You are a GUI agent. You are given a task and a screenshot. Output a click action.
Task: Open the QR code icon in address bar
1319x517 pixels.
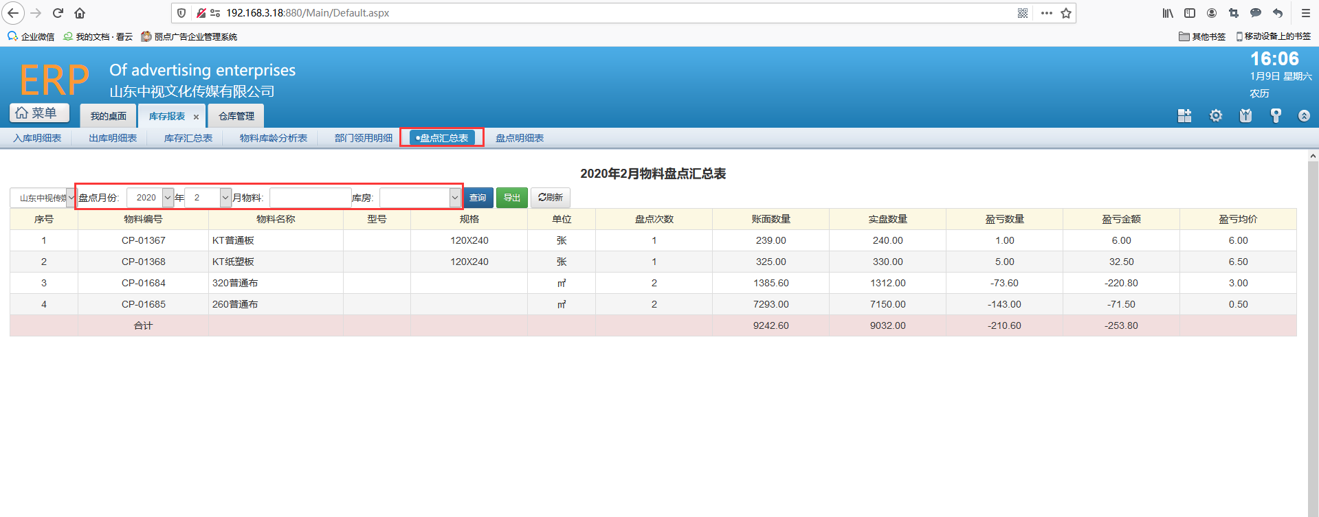click(x=1023, y=13)
